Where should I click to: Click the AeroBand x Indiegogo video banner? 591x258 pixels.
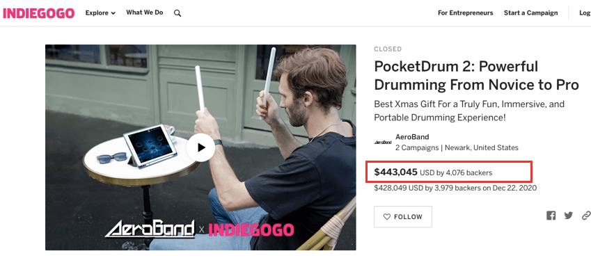point(199,229)
